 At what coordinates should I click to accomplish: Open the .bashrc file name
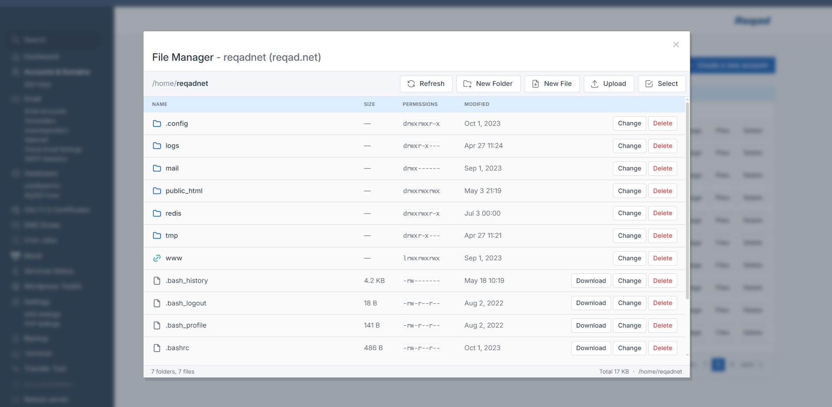(177, 348)
